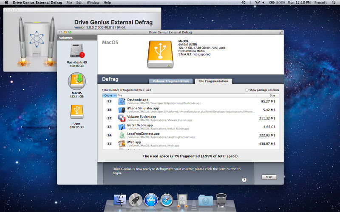Image resolution: width=340 pixels, height=212 pixels.
Task: Click the count badge 23
Action: tap(109, 101)
